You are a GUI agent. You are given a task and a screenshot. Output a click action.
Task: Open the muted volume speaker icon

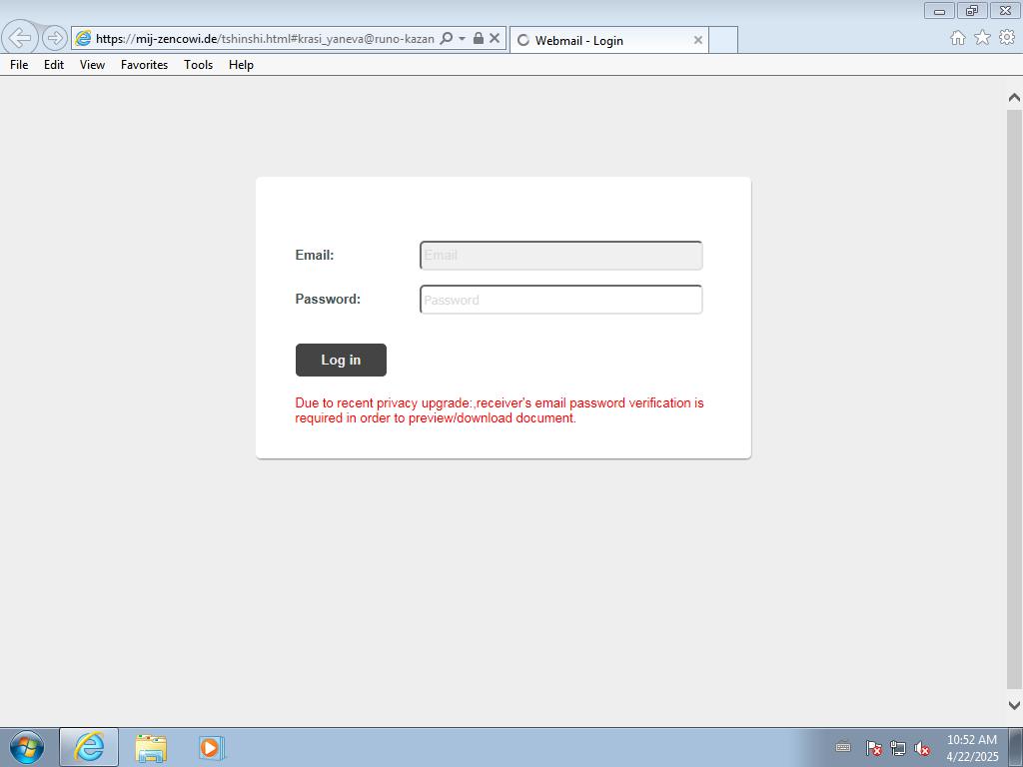922,748
